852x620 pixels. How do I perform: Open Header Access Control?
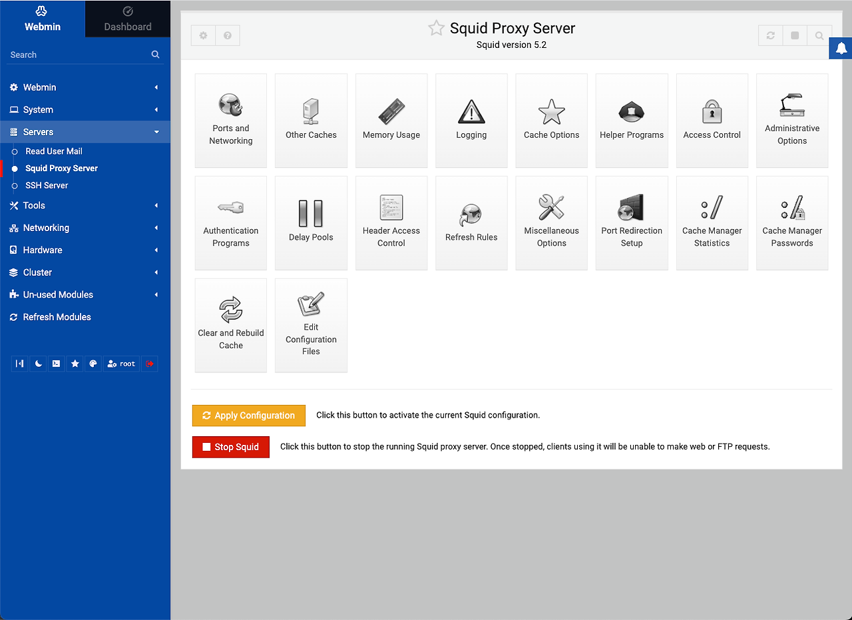pyautogui.click(x=391, y=223)
